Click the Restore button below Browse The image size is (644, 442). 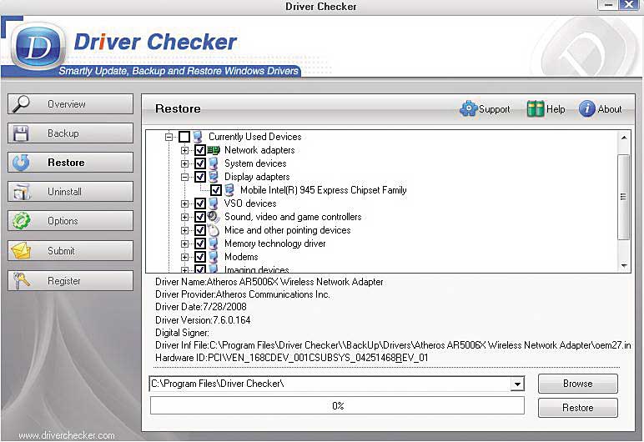click(577, 408)
